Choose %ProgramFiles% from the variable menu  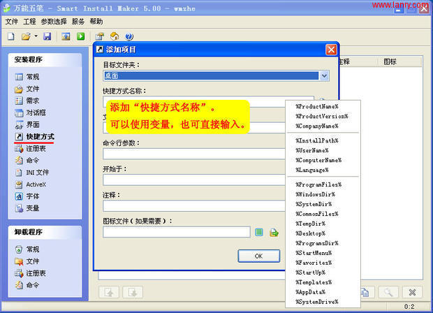click(x=318, y=184)
